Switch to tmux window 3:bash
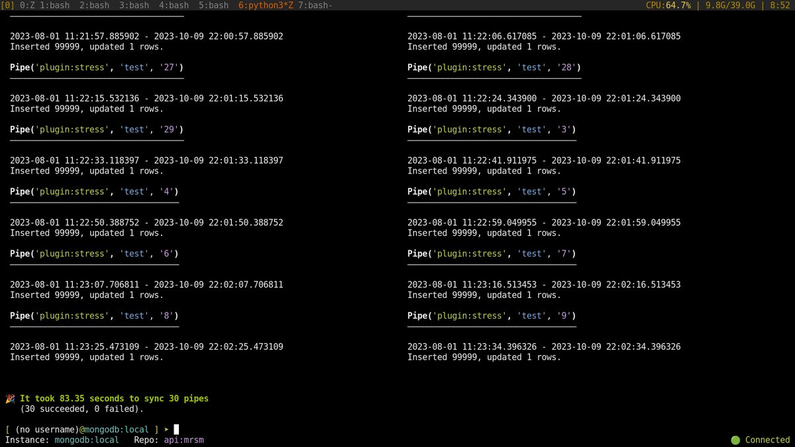Image resolution: width=795 pixels, height=447 pixels. point(134,5)
